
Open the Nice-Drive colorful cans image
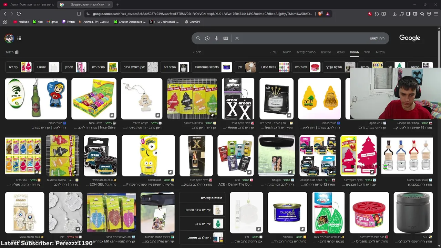[94, 99]
